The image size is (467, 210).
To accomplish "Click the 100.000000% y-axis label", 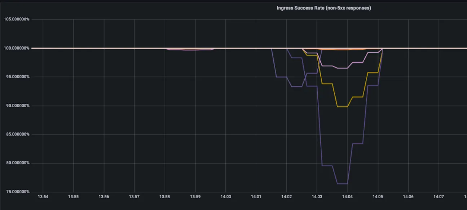I will pyautogui.click(x=17, y=48).
